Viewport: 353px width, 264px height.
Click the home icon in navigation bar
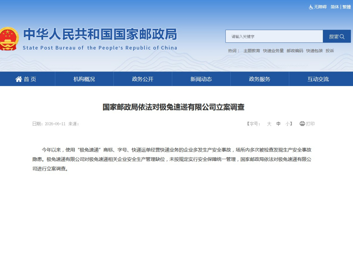pos(19,79)
